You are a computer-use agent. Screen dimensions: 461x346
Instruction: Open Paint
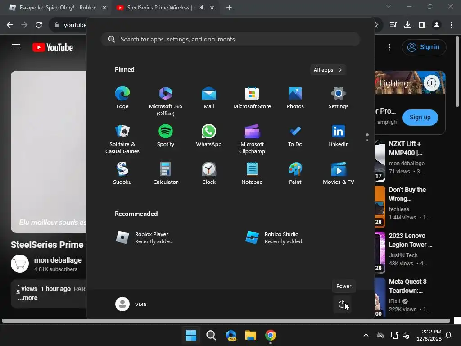coord(295,173)
